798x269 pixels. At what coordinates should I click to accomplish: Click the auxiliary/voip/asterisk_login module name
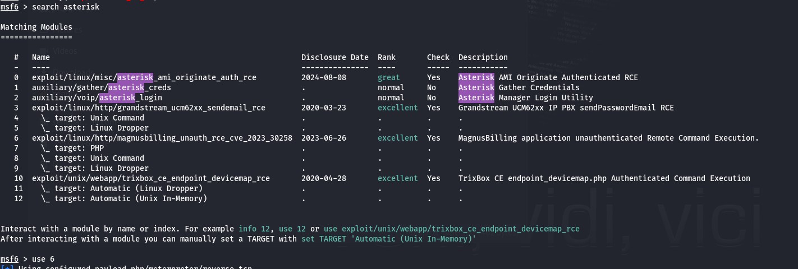click(97, 98)
